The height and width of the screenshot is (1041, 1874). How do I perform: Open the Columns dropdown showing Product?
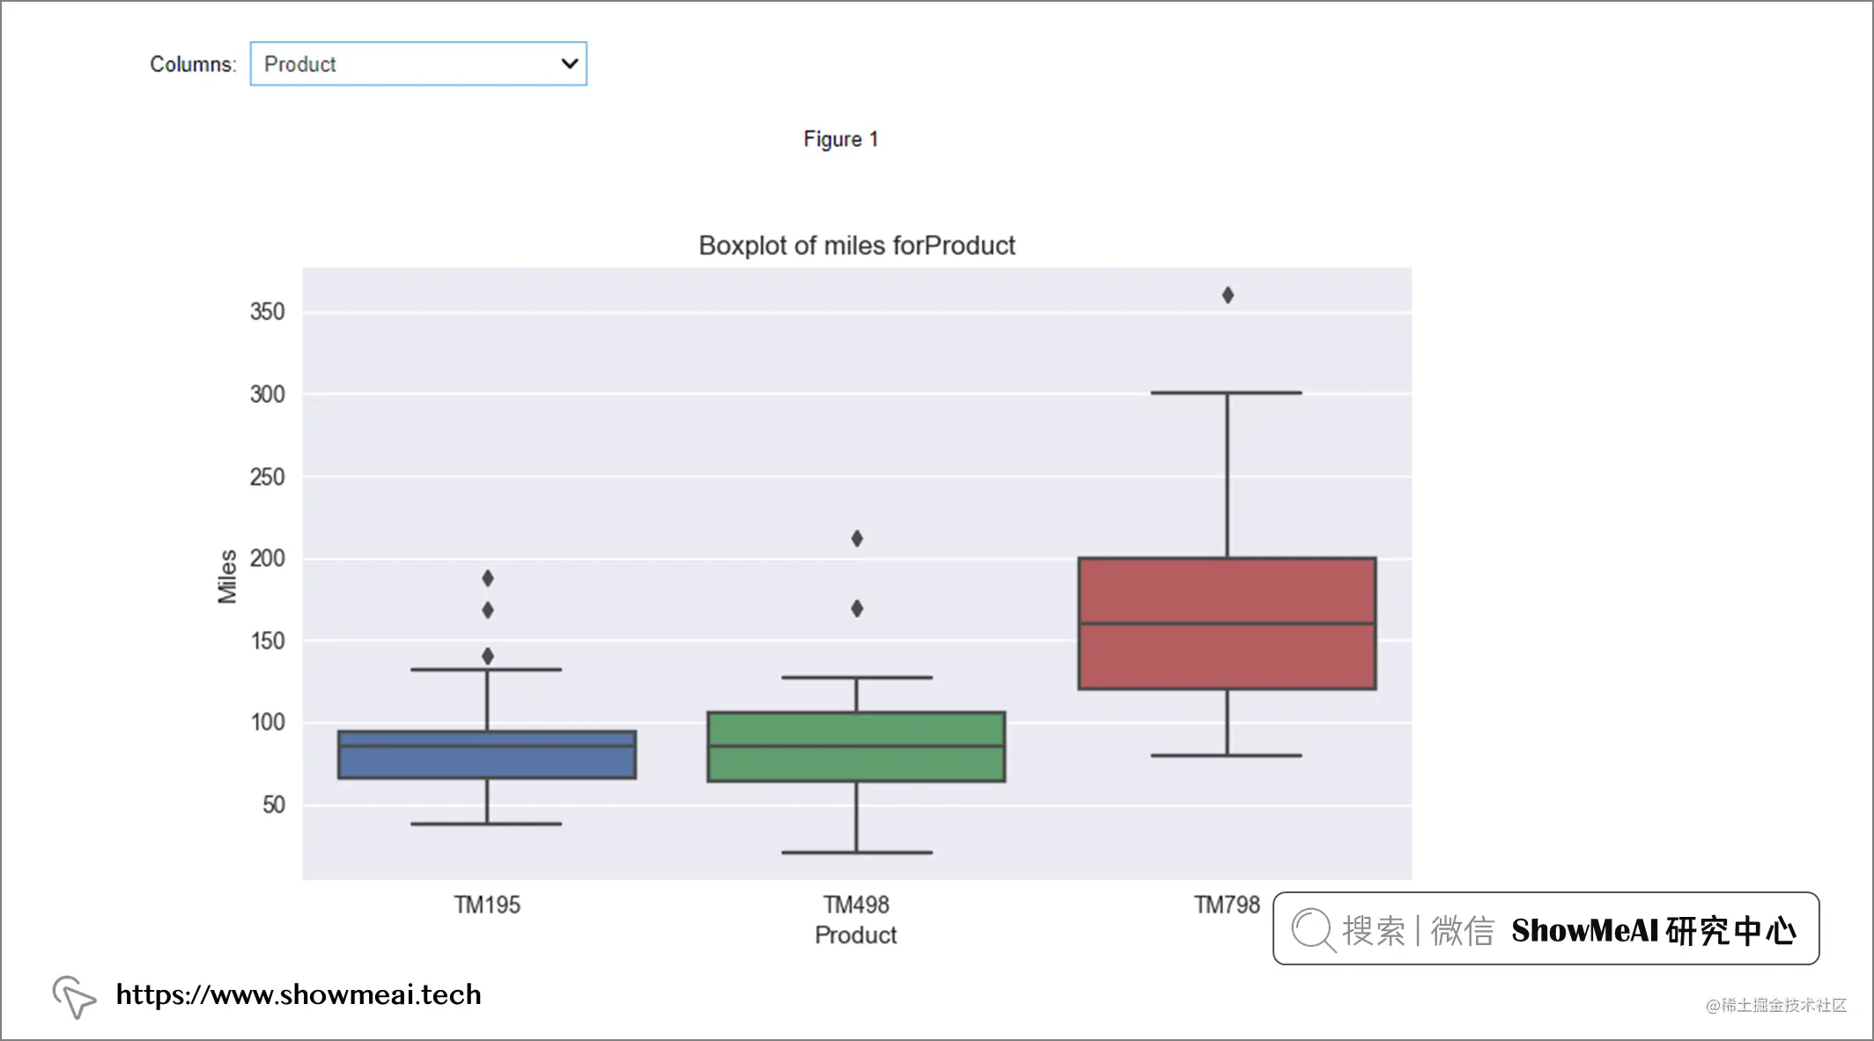click(x=418, y=63)
